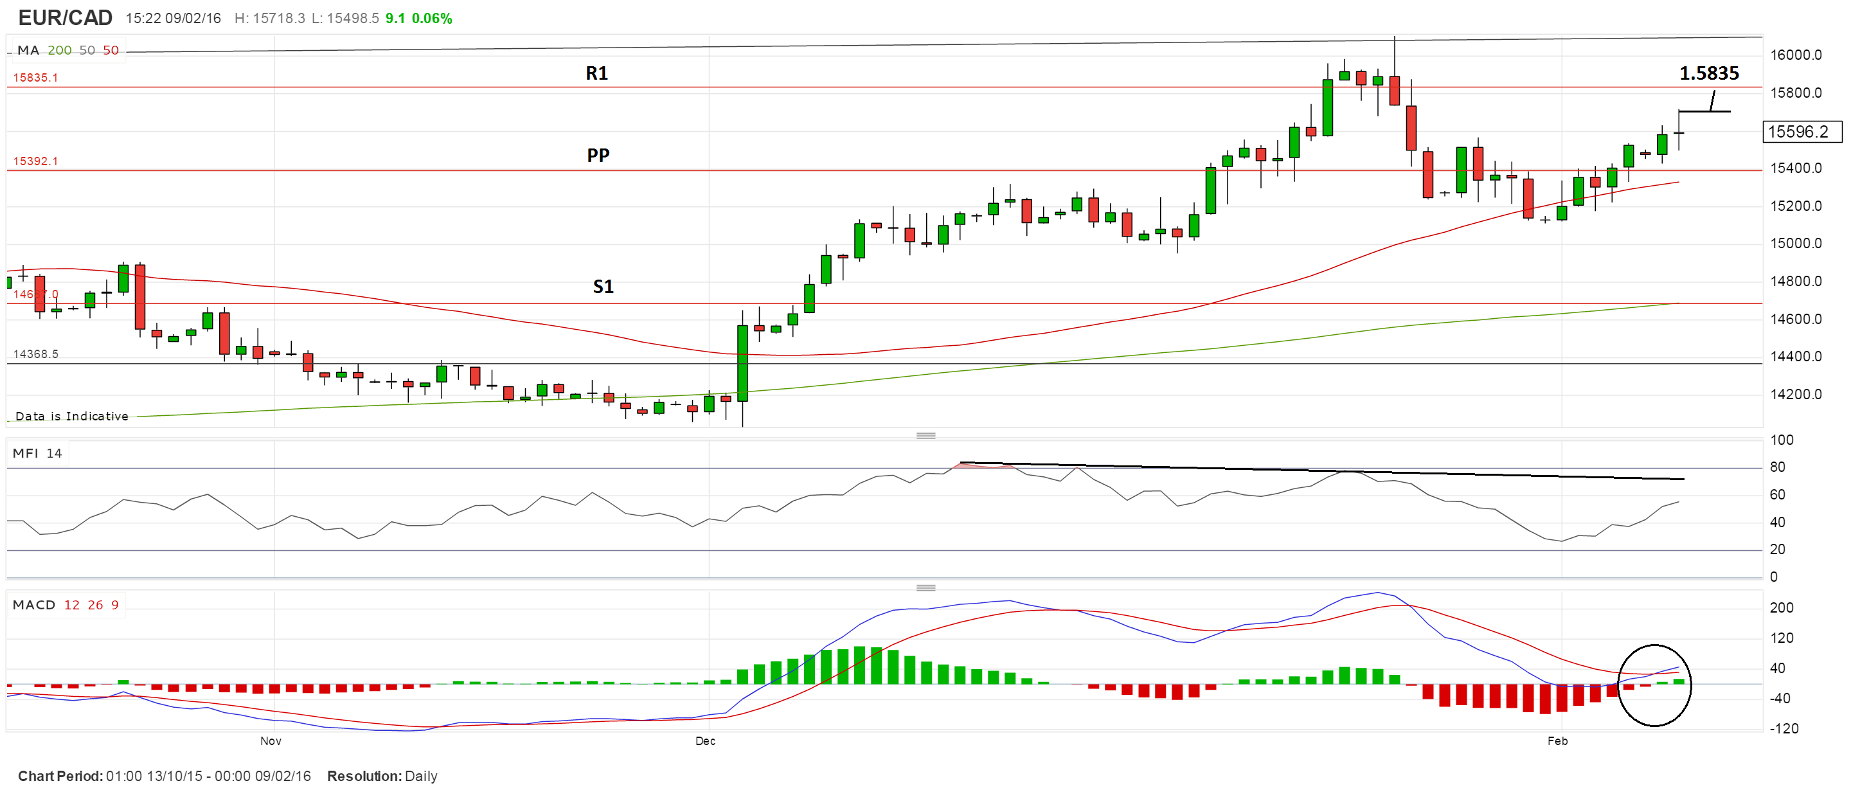The image size is (1851, 790).
Task: Click the red 50 moving average value
Action: tap(111, 50)
